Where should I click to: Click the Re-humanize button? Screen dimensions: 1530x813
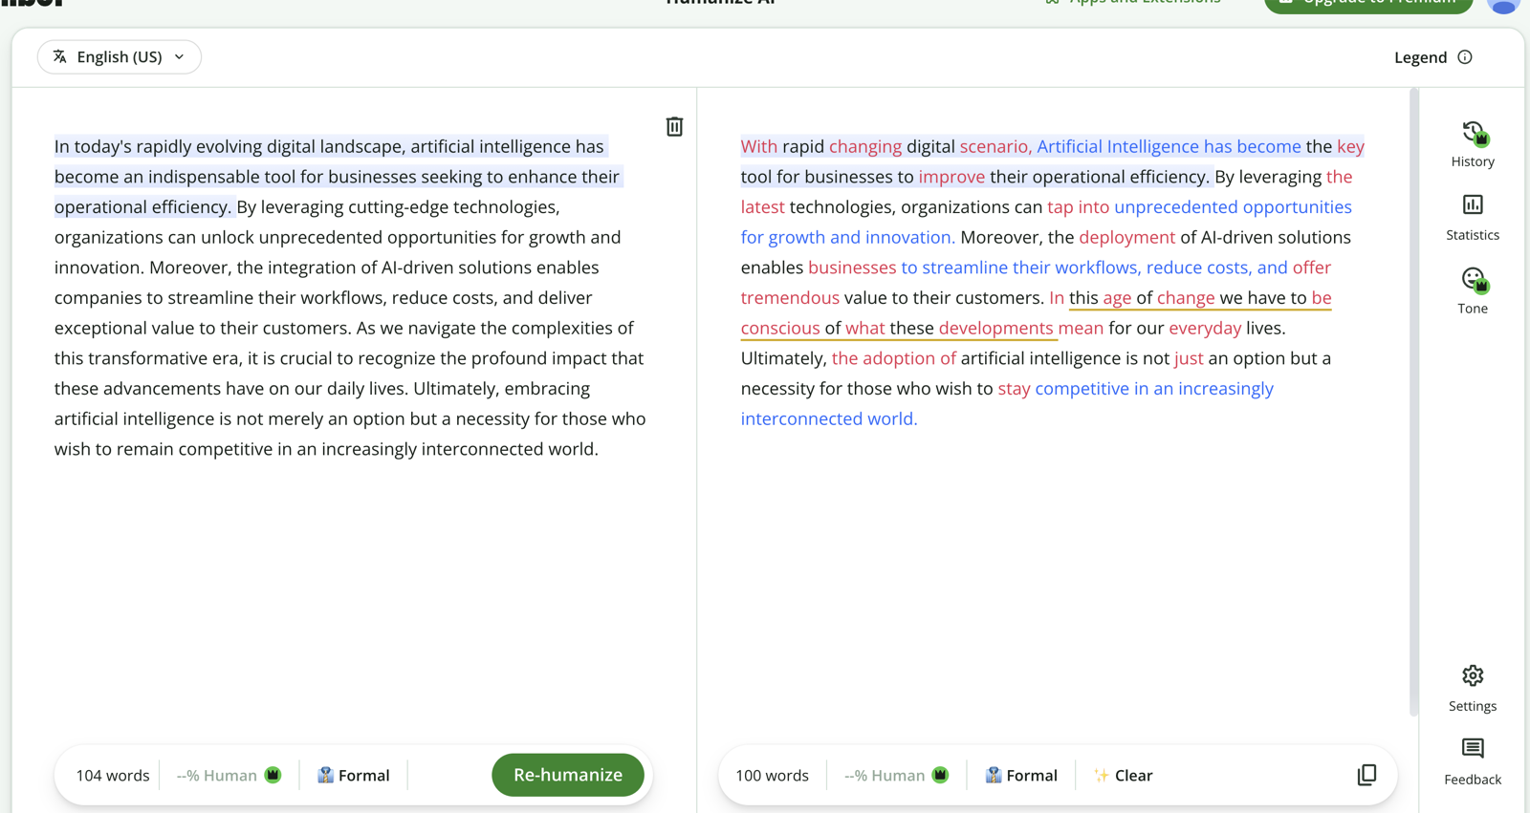568,775
